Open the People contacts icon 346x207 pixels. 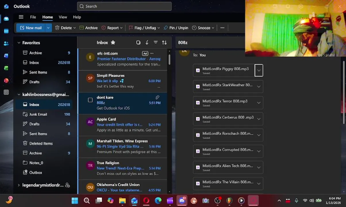tap(6, 43)
